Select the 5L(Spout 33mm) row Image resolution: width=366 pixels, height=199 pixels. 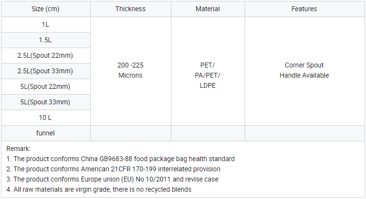45,102
